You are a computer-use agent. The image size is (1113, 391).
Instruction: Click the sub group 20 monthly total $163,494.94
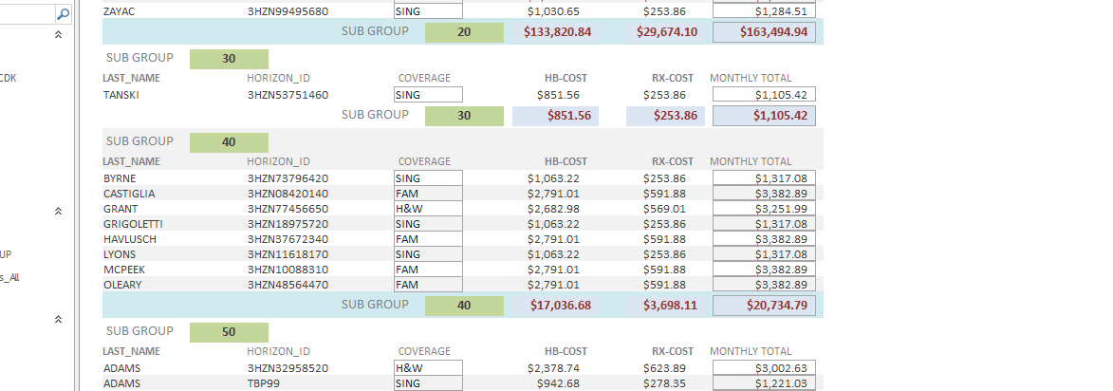764,31
